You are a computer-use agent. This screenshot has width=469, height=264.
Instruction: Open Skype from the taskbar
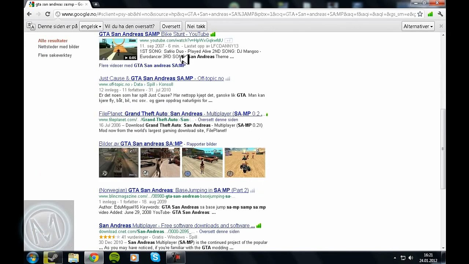click(x=155, y=258)
